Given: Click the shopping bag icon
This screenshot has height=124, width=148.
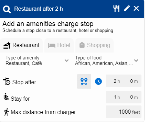Looking at the screenshot, I should 82,45.
